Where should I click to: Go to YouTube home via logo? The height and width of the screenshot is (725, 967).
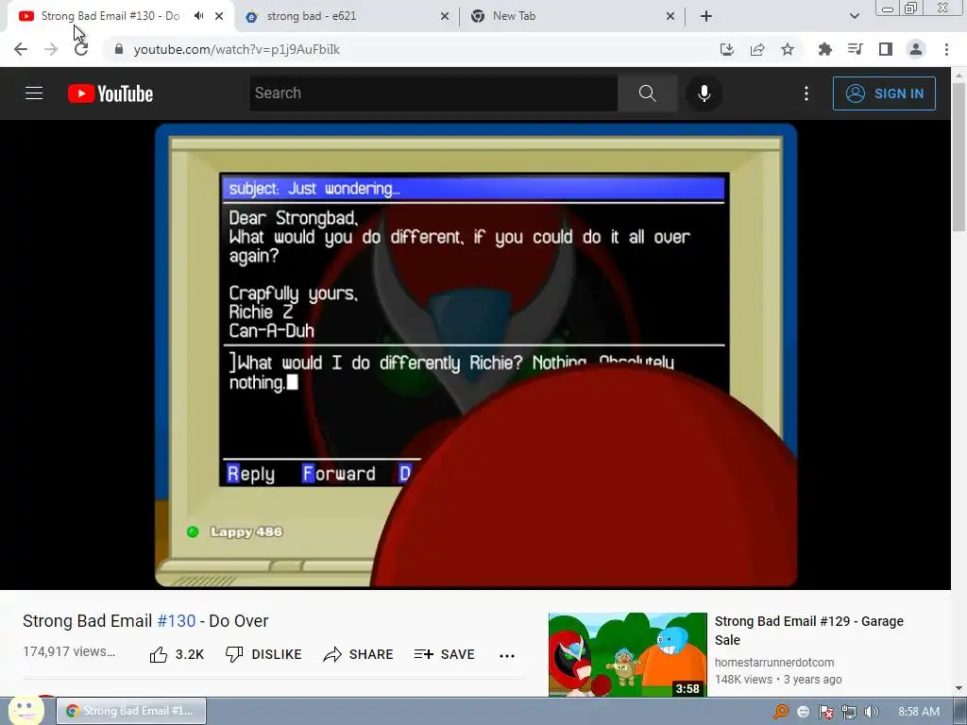click(x=110, y=93)
